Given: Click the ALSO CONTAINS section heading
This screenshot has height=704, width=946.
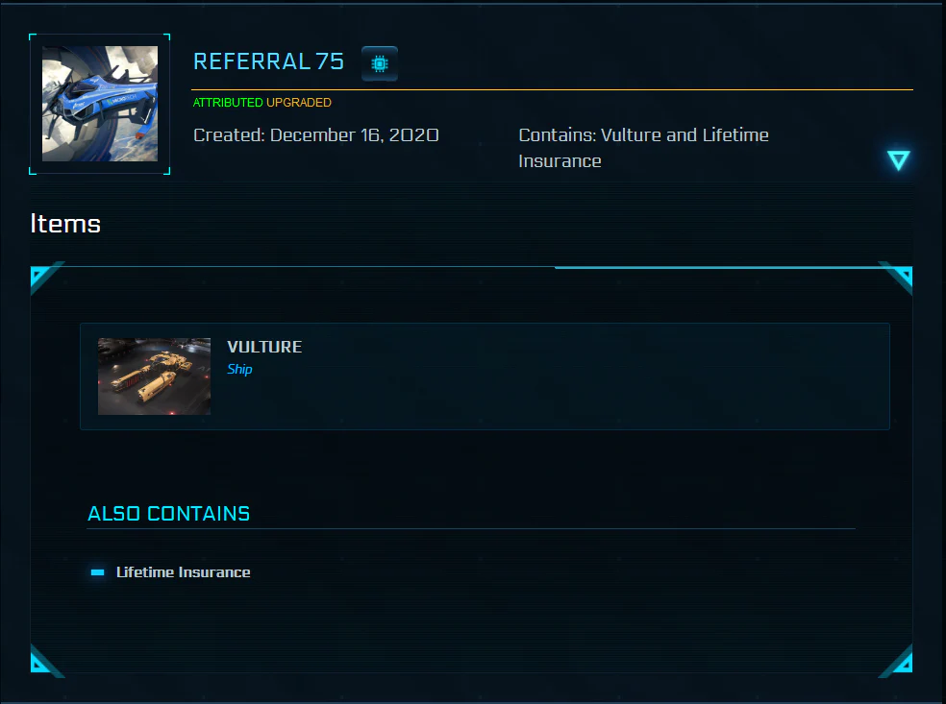Looking at the screenshot, I should (x=168, y=514).
